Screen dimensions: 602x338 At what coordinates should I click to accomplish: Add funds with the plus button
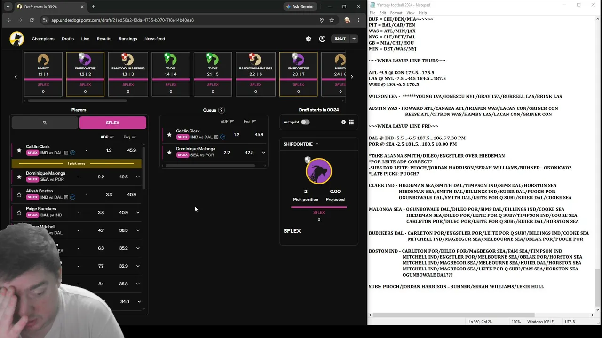point(354,39)
